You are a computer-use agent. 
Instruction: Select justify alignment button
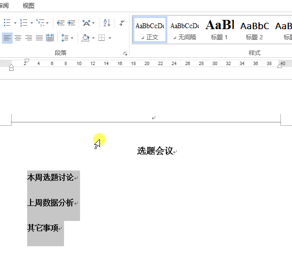39,38
